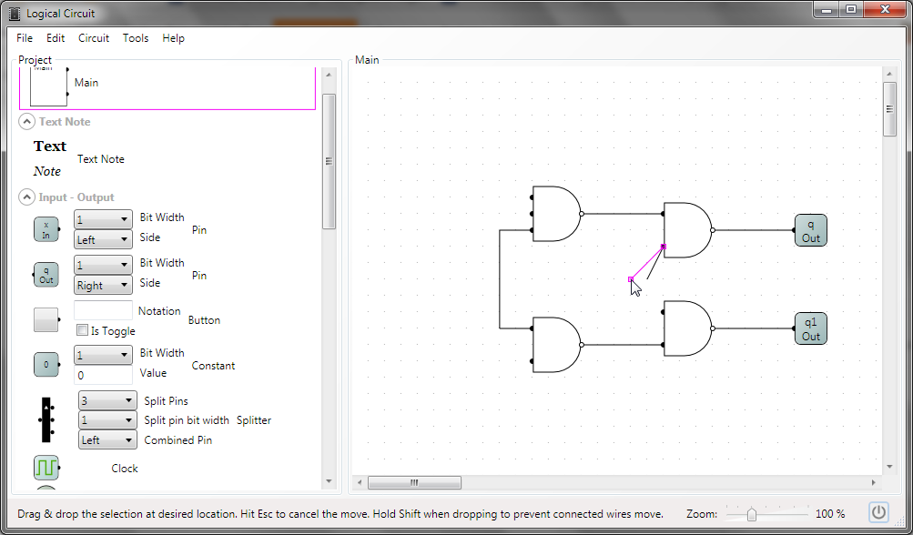Select the Clock element

46,468
